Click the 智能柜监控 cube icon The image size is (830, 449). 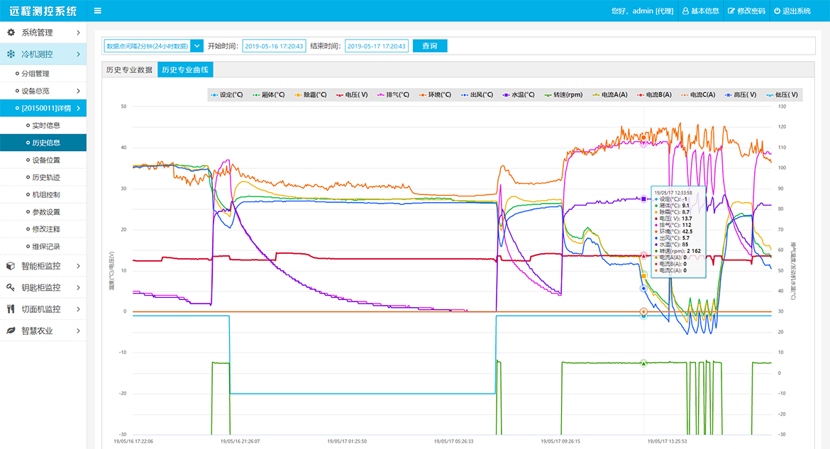(x=11, y=266)
